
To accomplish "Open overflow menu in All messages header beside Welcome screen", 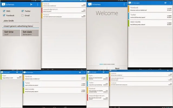I will click(x=170, y=3).
